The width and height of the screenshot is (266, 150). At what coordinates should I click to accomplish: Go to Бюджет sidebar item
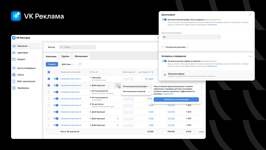[21, 59]
